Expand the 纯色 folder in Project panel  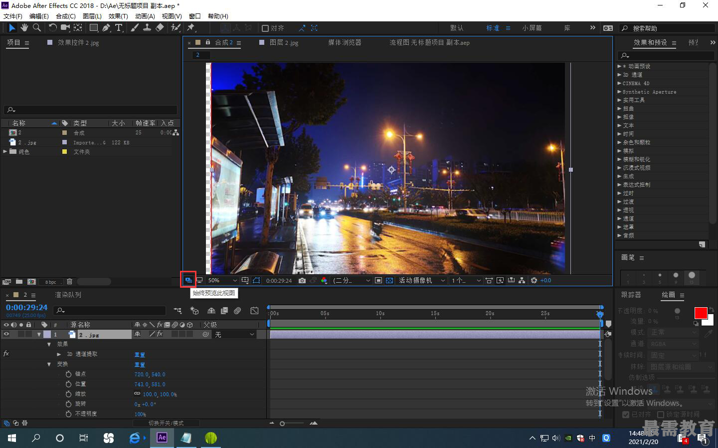(5, 151)
